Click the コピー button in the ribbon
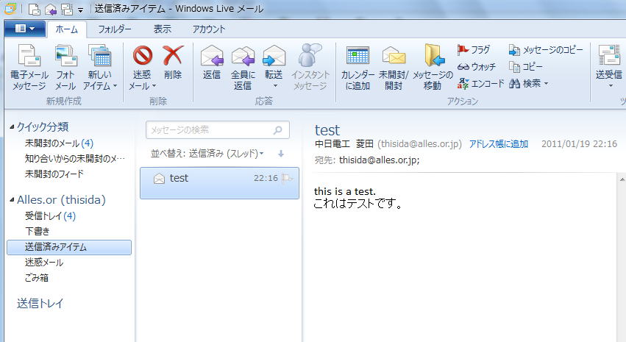 (526, 67)
